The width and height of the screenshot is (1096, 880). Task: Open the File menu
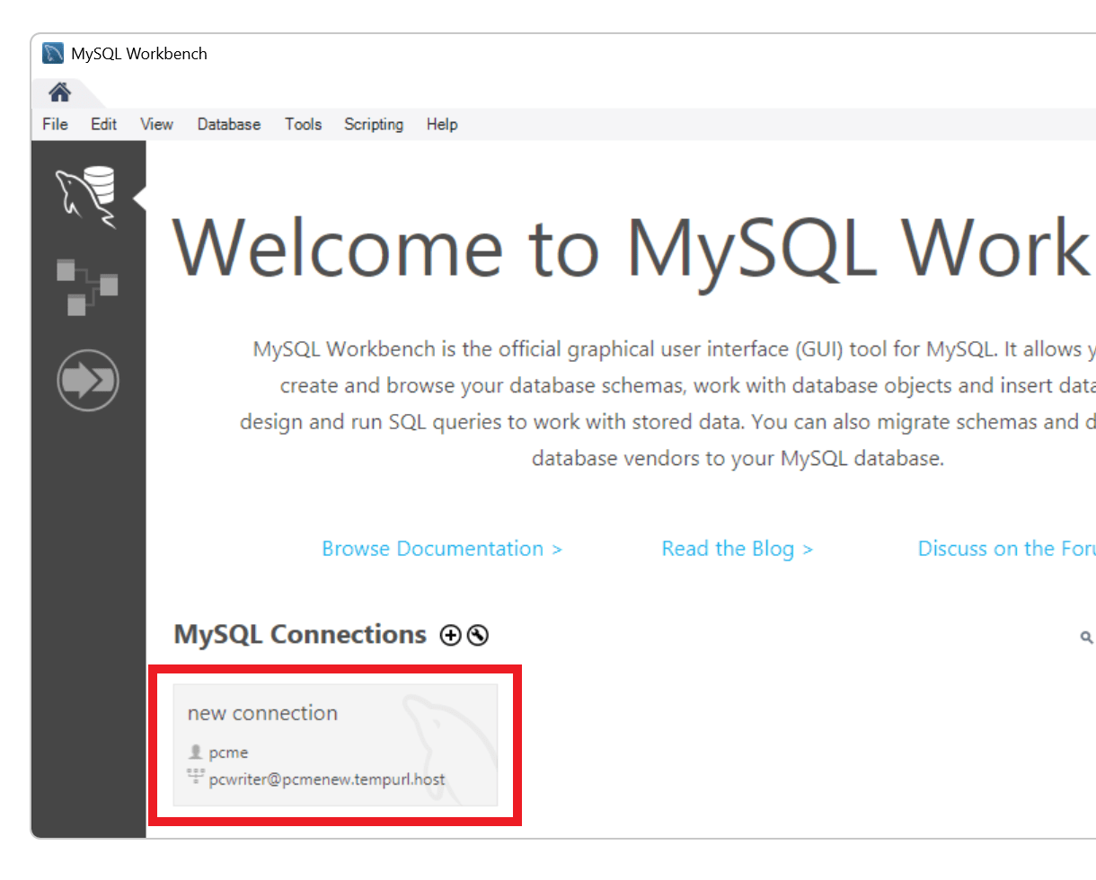point(55,124)
